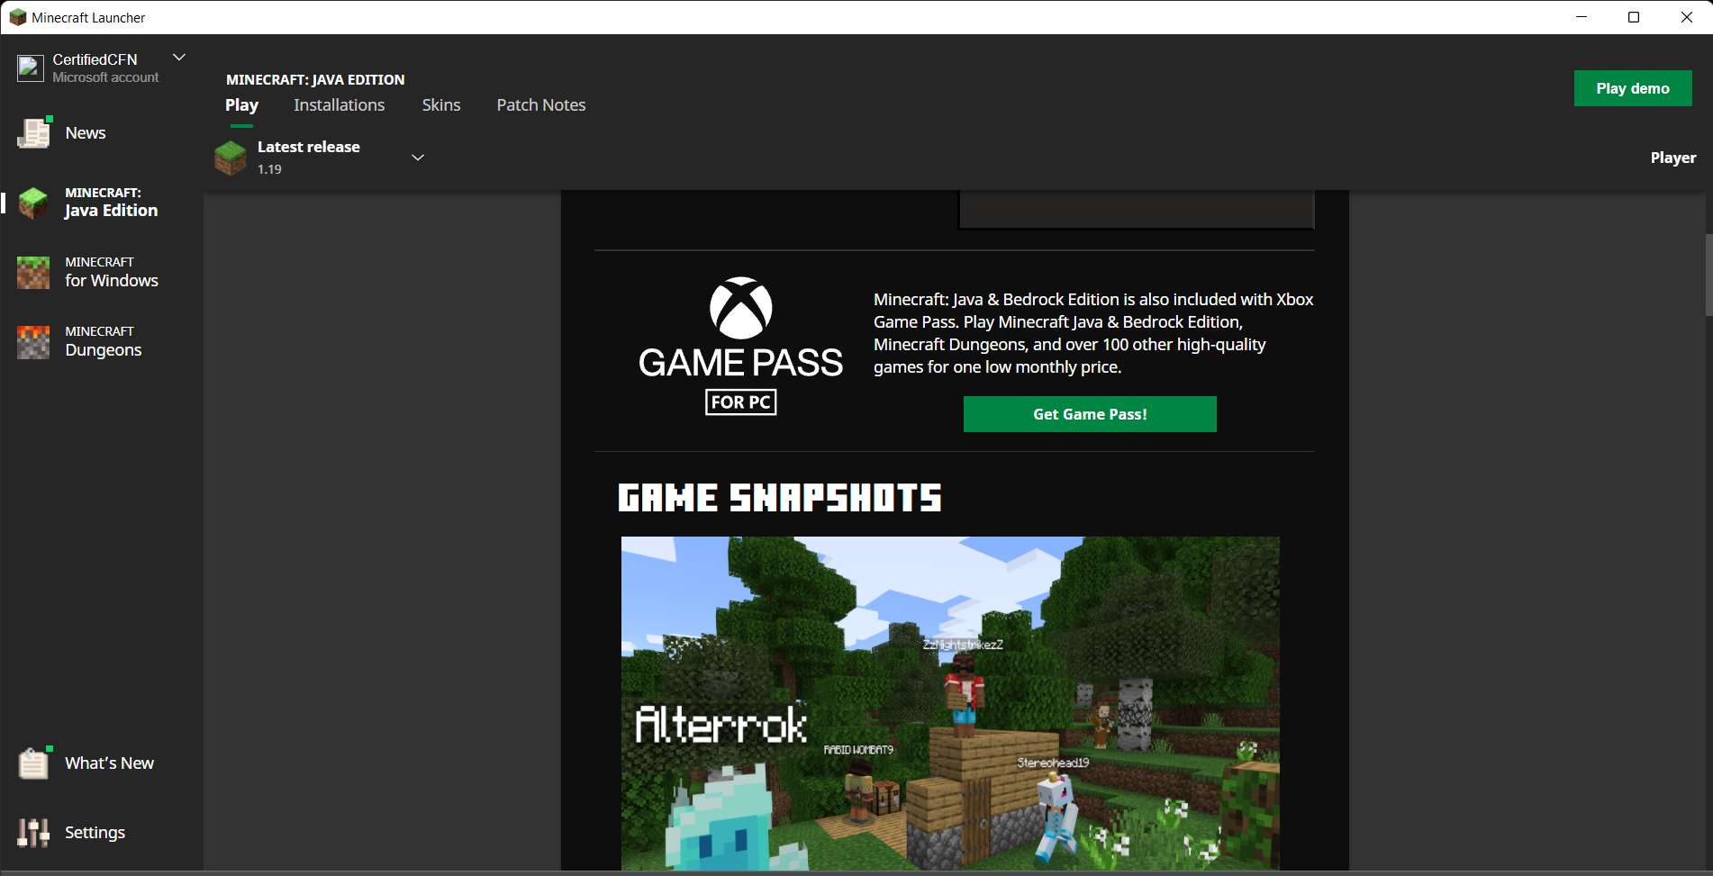This screenshot has height=876, width=1713.
Task: Open the Minecraft Dungeons icon
Action: (x=33, y=342)
